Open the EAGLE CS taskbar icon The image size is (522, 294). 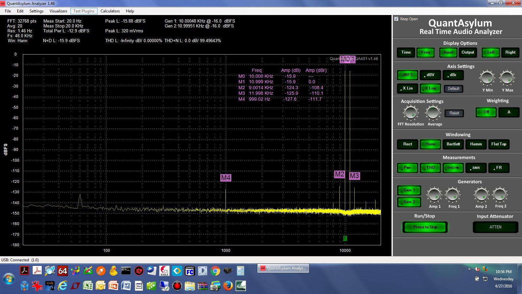(164, 271)
